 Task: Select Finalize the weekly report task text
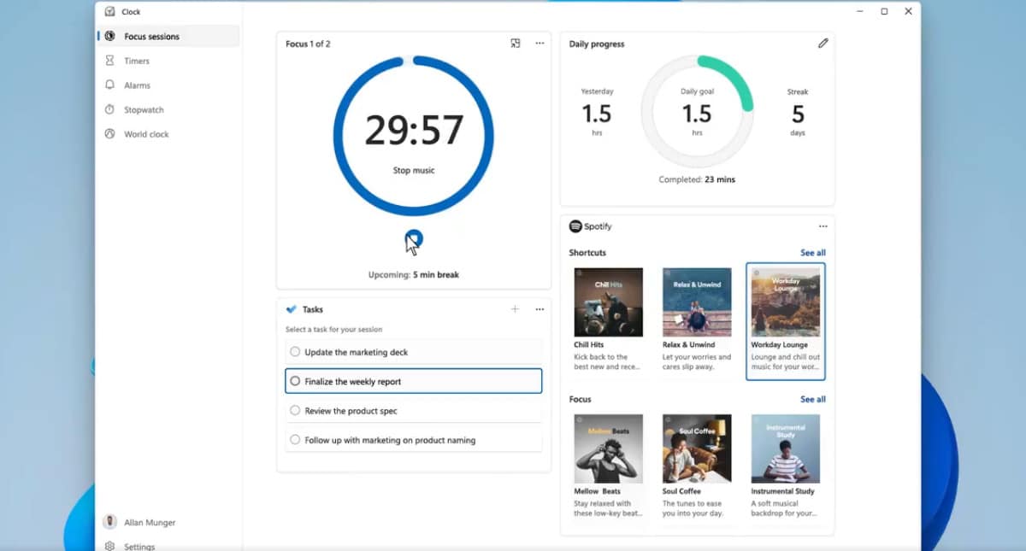pyautogui.click(x=353, y=382)
